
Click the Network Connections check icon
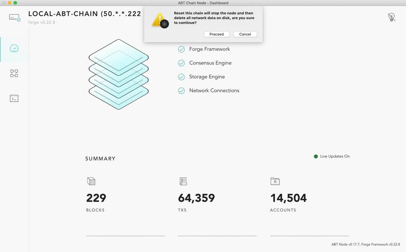coord(181,91)
